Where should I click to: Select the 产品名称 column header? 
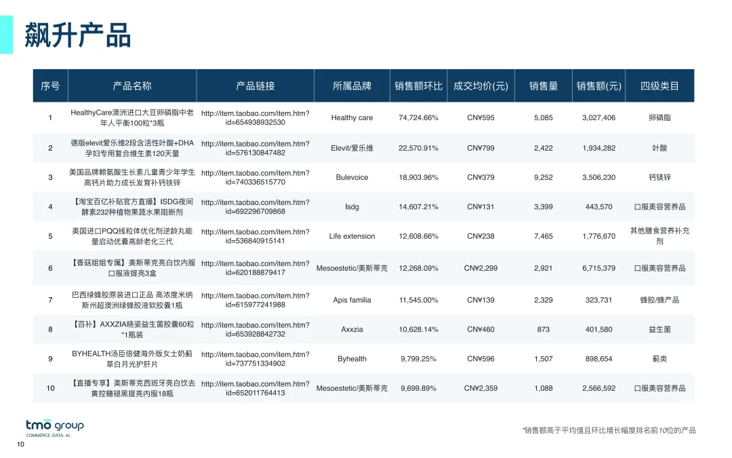pyautogui.click(x=132, y=86)
